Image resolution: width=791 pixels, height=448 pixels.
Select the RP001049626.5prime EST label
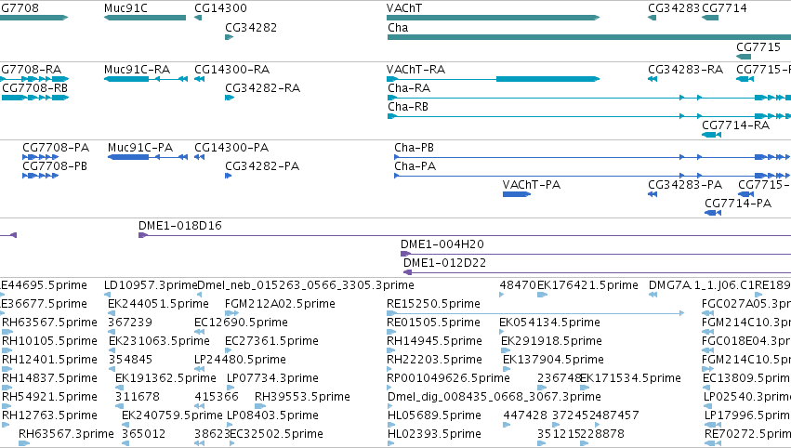pyautogui.click(x=448, y=378)
